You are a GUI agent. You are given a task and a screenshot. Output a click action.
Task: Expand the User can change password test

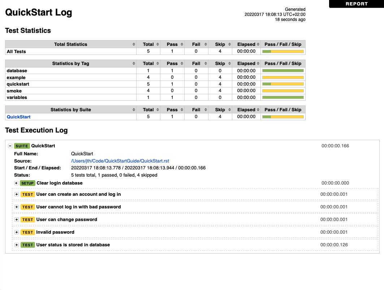pos(16,220)
